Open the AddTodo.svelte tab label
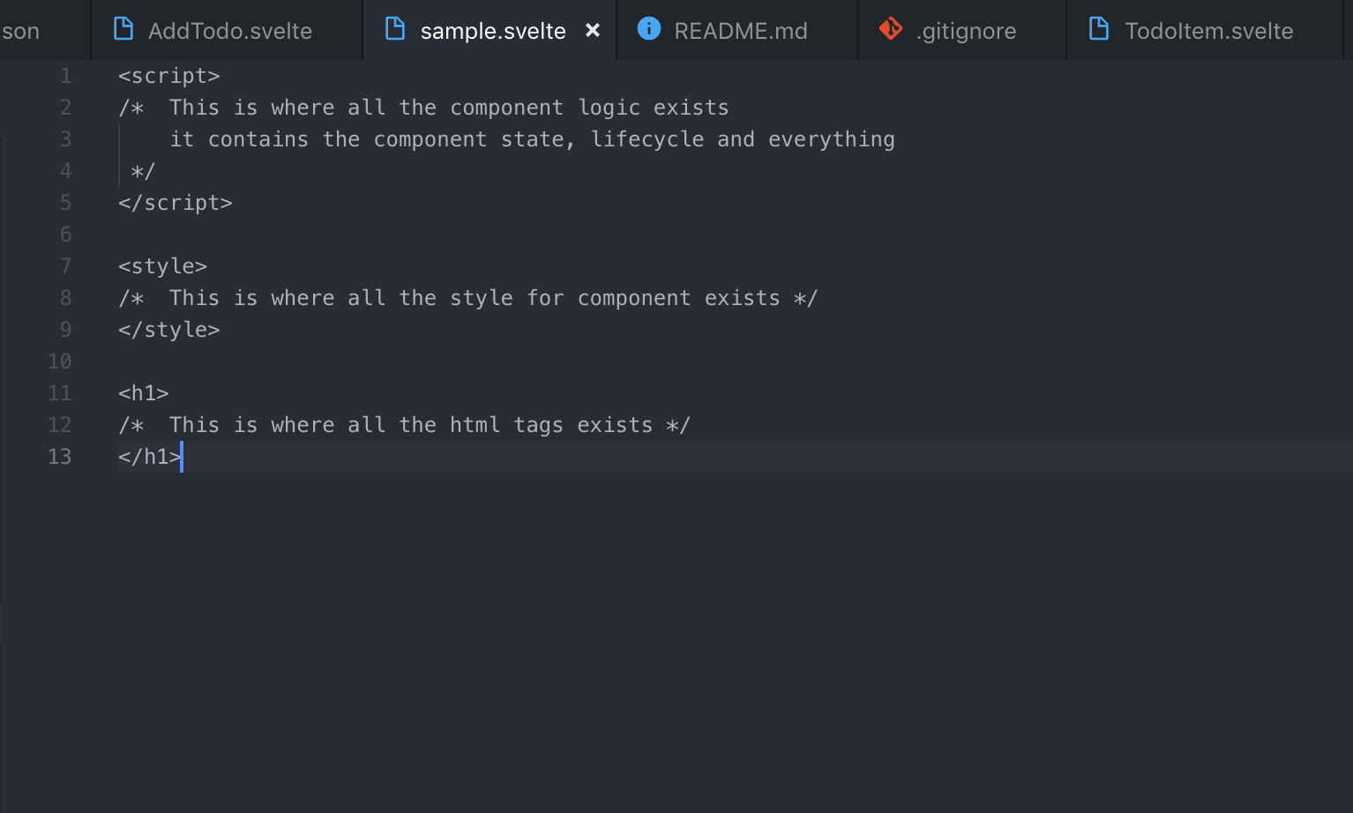Screen dimensions: 1353x813 tap(229, 31)
